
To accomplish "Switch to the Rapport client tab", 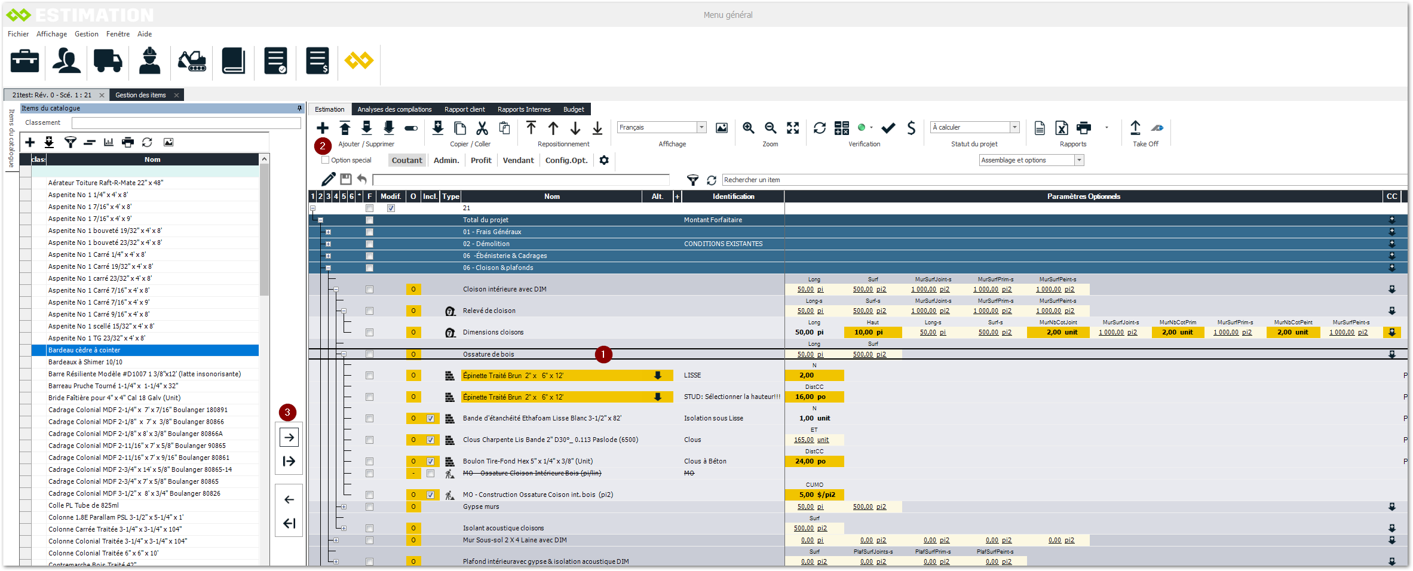I will pyautogui.click(x=464, y=109).
